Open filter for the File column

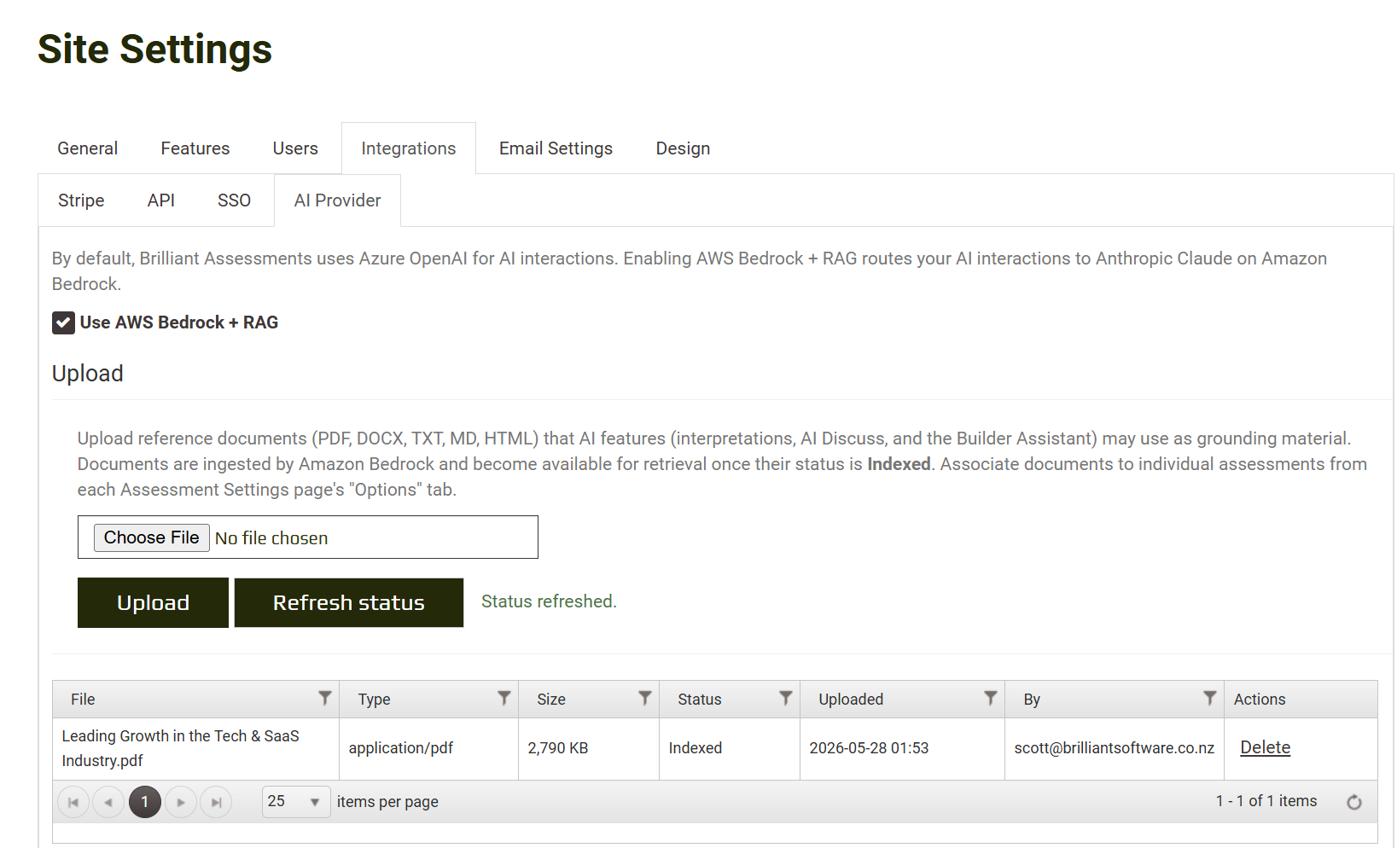(324, 699)
